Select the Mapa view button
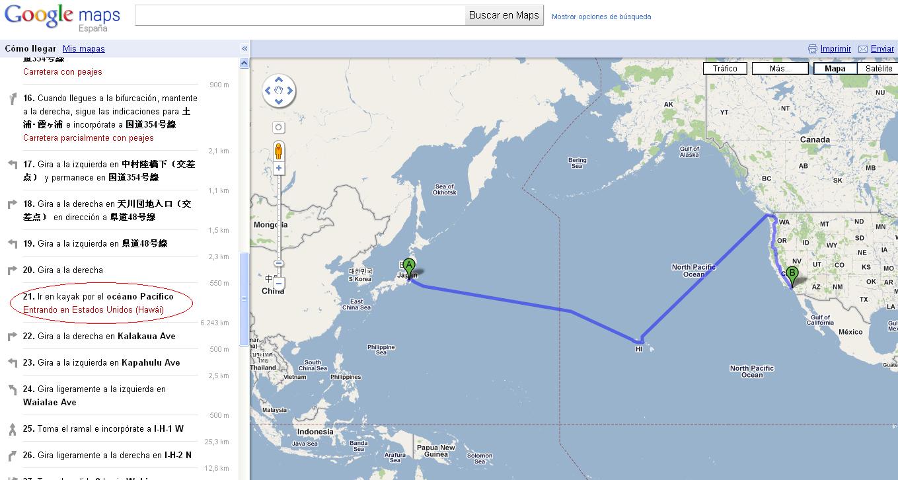This screenshot has width=898, height=480. pos(835,69)
